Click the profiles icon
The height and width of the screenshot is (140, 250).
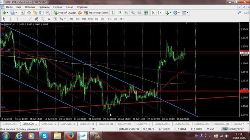pyautogui.click(x=12, y=13)
